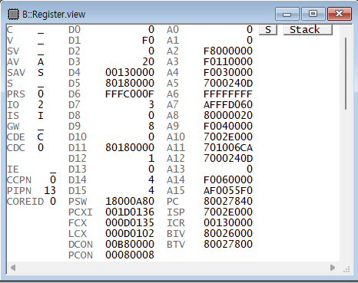This screenshot has height=283, width=358.
Task: Select PC value 80027840
Action: (x=228, y=202)
